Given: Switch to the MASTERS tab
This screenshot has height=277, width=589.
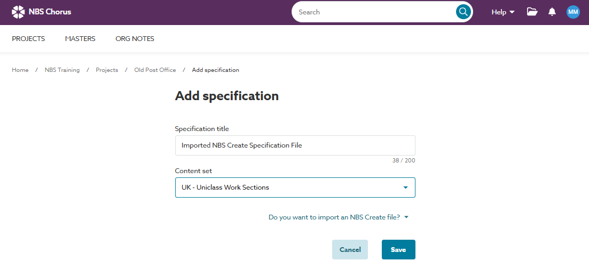Looking at the screenshot, I should [80, 38].
